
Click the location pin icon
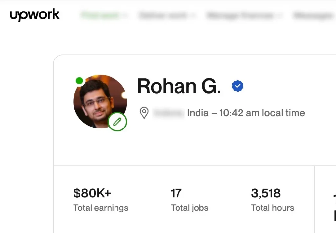144,113
